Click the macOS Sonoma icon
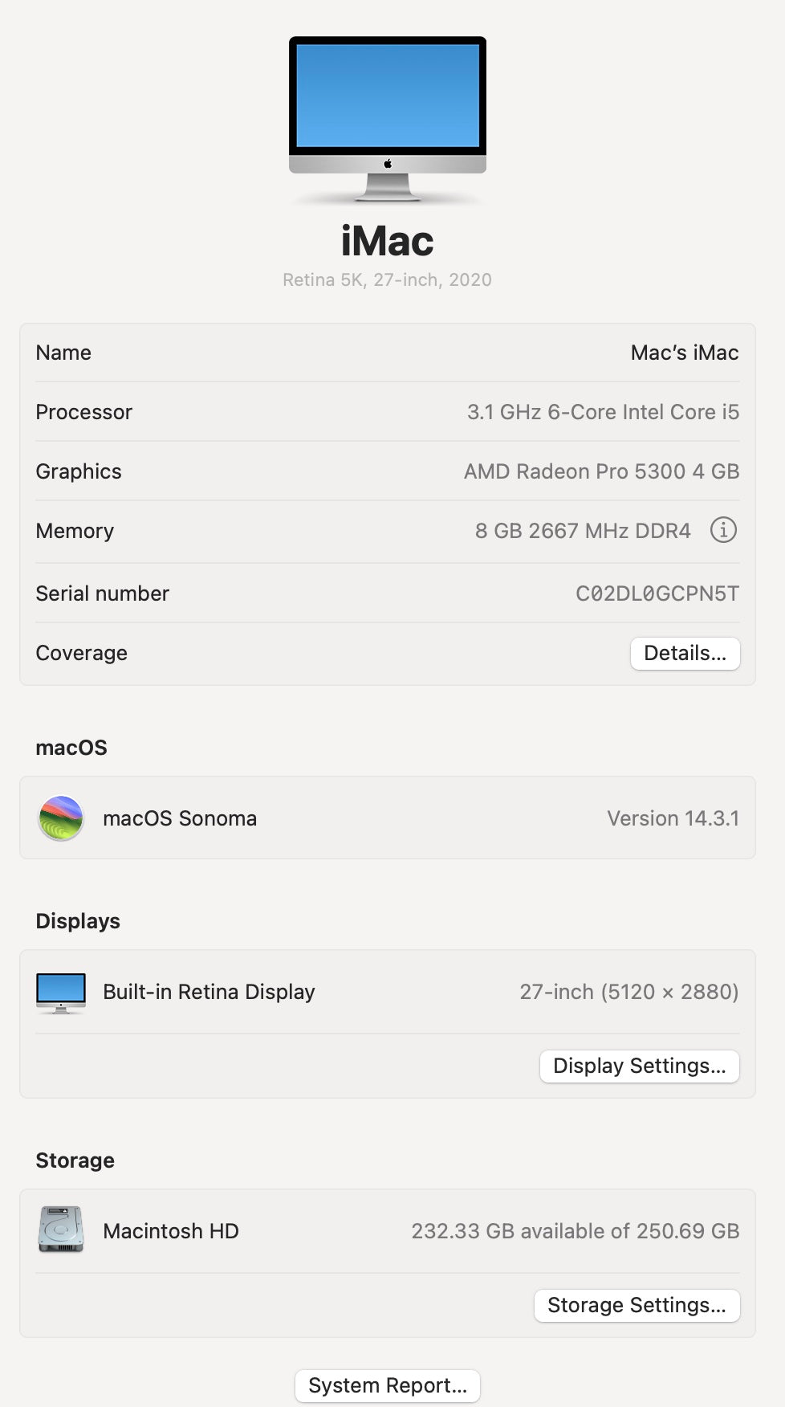The height and width of the screenshot is (1407, 785). click(x=61, y=818)
